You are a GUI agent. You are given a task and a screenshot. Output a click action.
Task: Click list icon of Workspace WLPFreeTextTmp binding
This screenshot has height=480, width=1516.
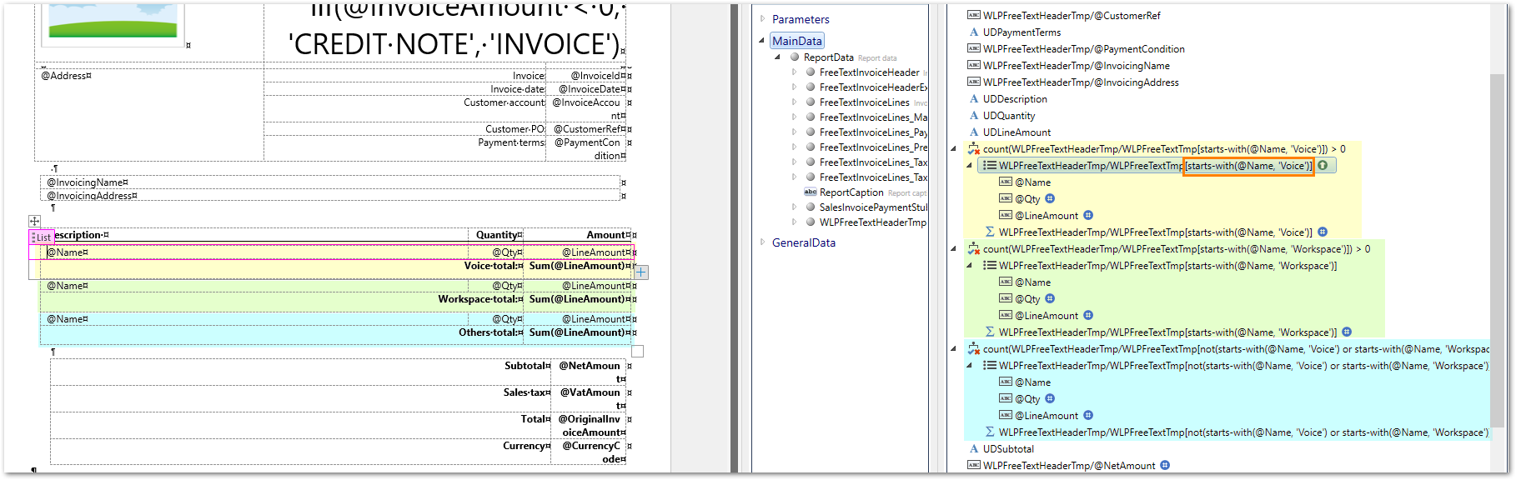click(x=990, y=265)
